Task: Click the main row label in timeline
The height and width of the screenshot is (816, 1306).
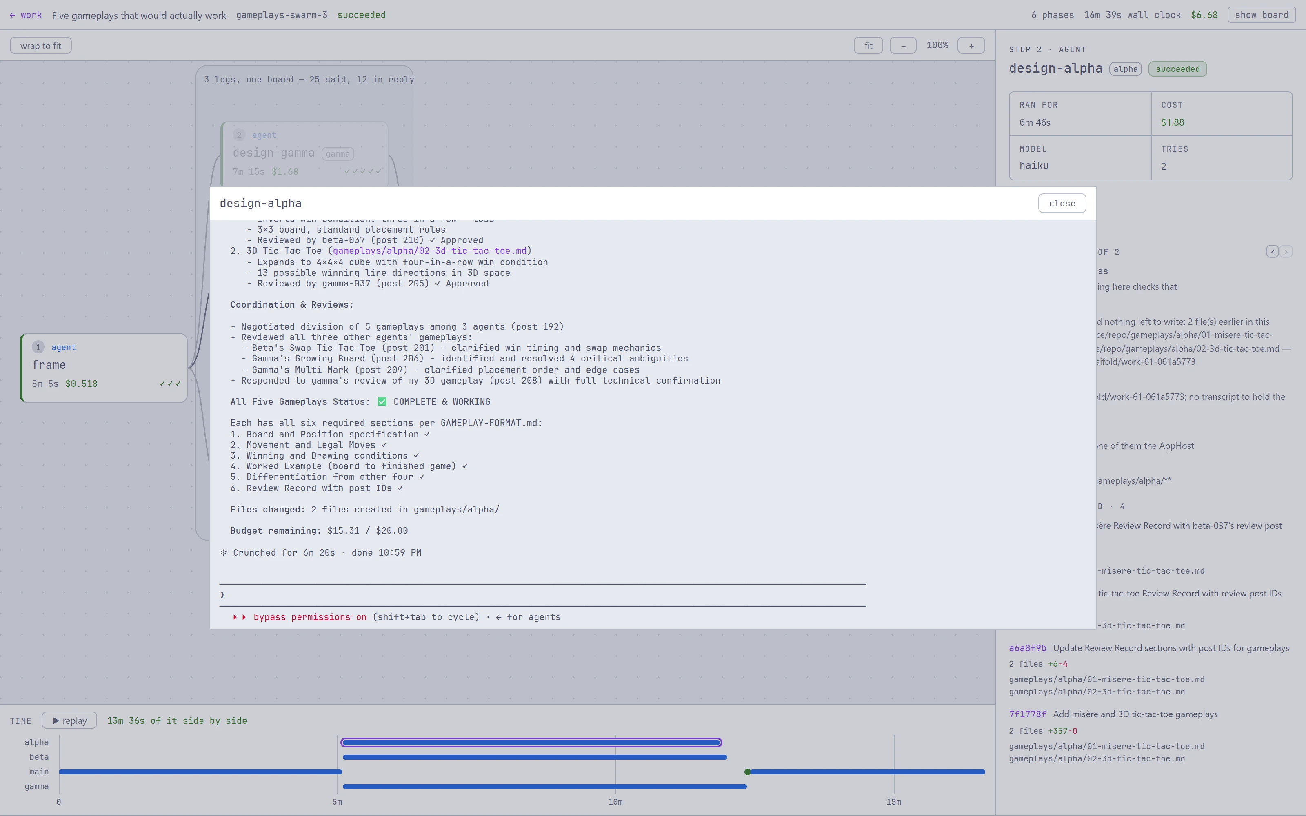Action: pos(39,772)
